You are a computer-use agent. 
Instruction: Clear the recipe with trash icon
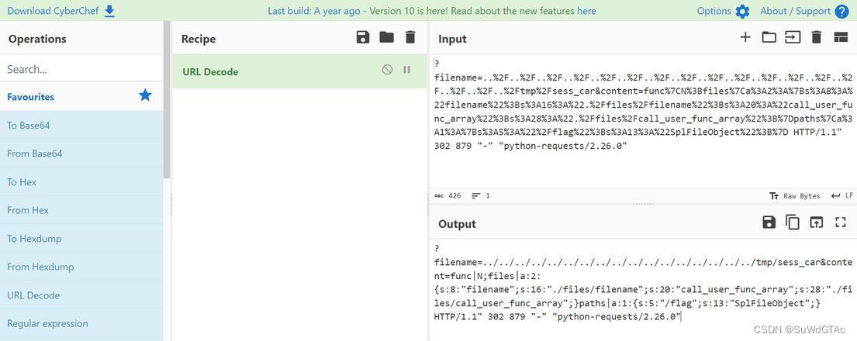pyautogui.click(x=410, y=37)
